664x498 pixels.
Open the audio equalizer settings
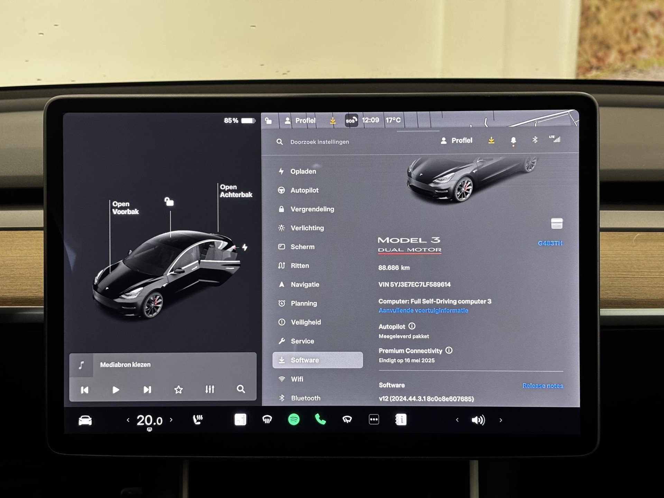tap(210, 389)
